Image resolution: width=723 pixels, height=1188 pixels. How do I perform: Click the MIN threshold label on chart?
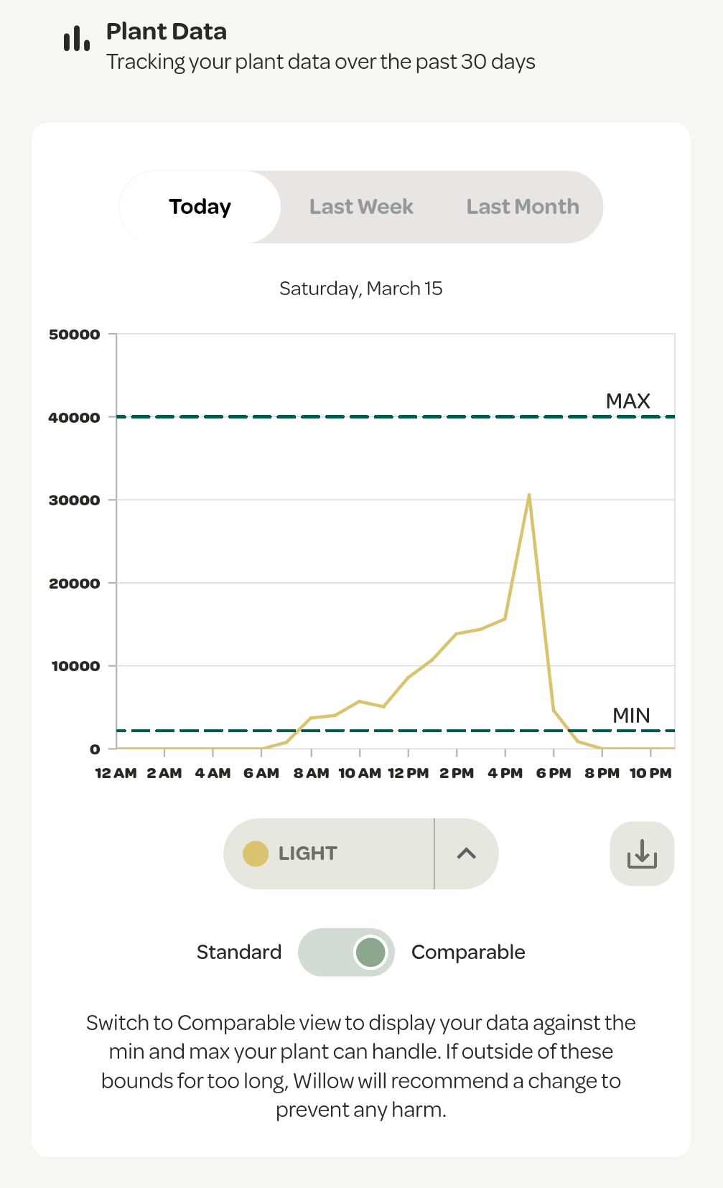[x=631, y=715]
